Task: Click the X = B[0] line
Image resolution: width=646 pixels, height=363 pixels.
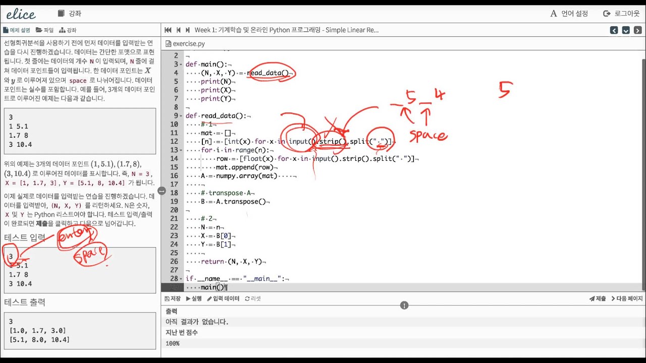Action: 216,235
